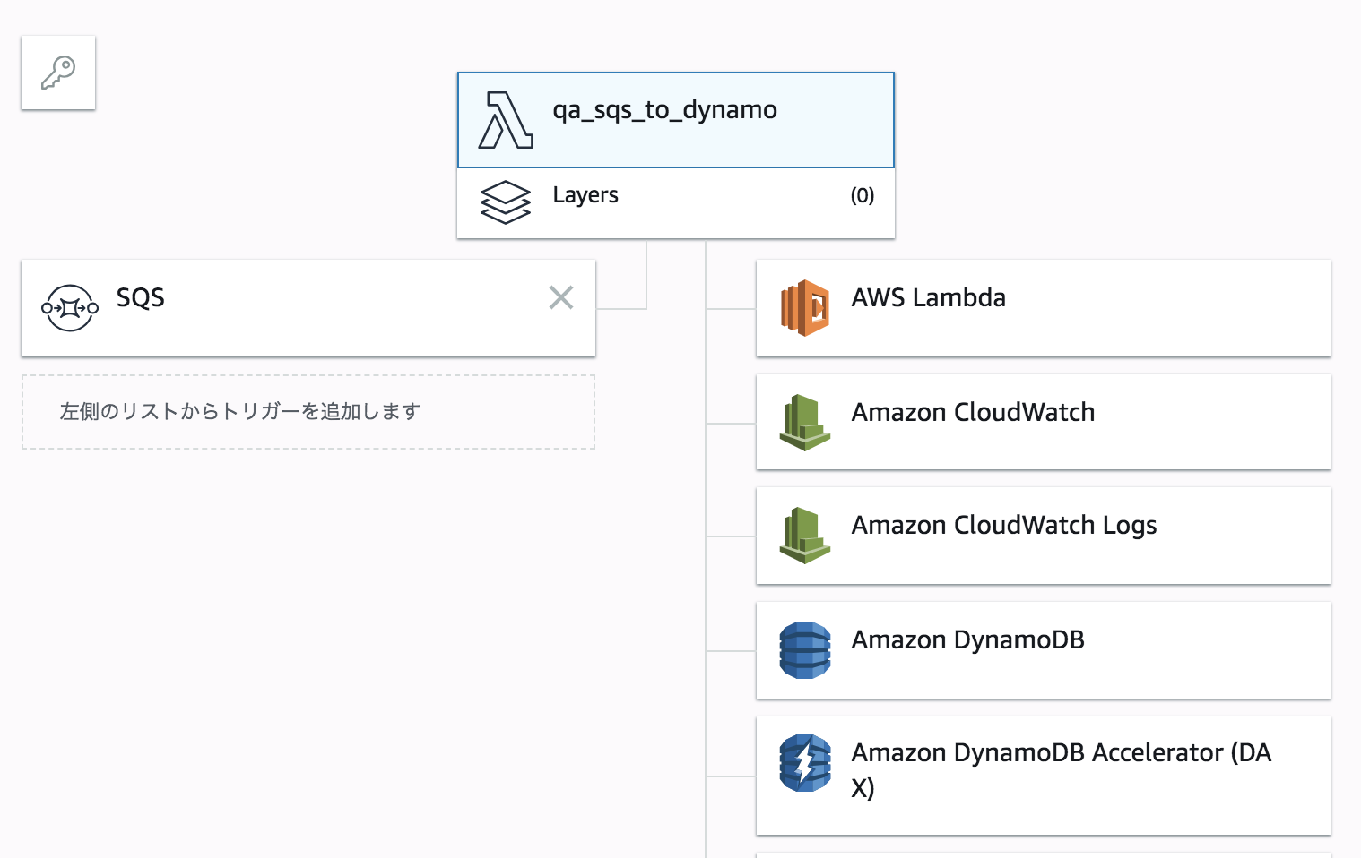Viewport: 1361px width, 858px height.
Task: Select the qa_sqs_to_dynamo function name
Action: [664, 110]
